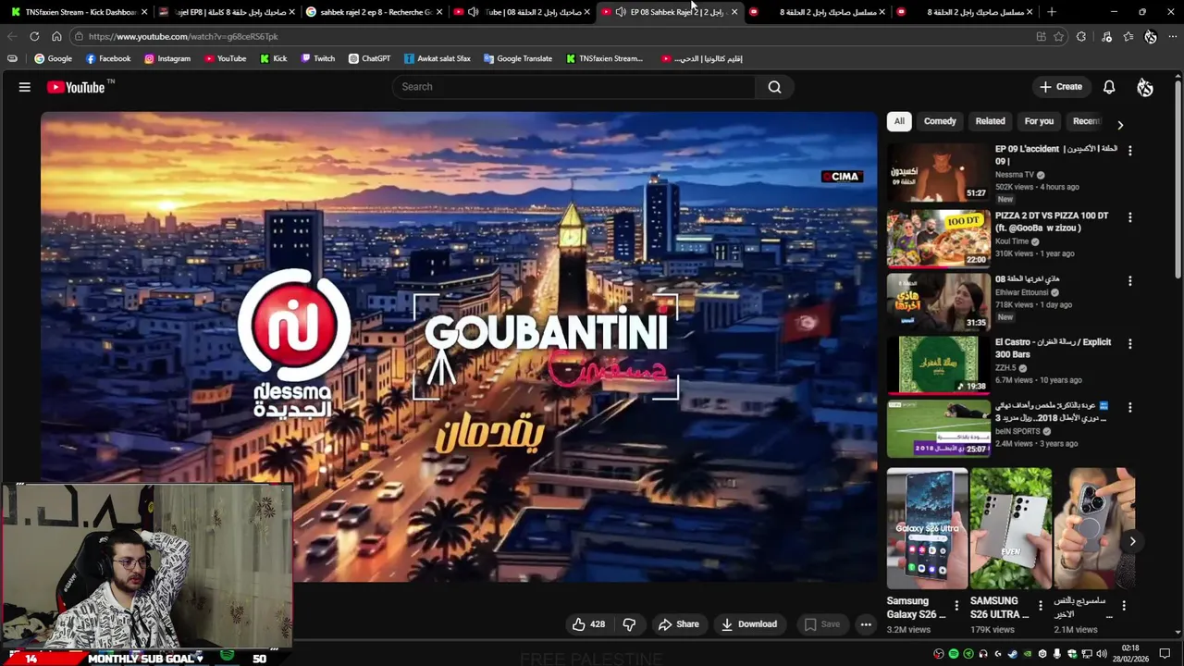Open options for EP 09 L'accident video

(x=1129, y=150)
